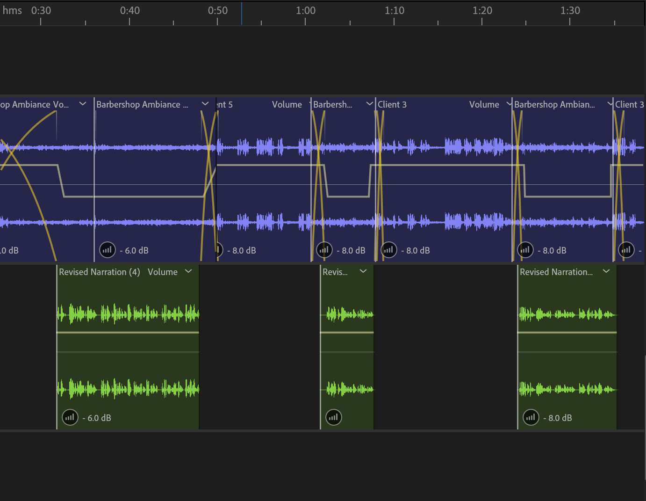Click the -8.0 dB value on the Barbersh... clip

[x=351, y=251]
